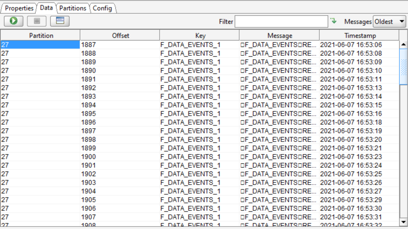Select the message timestamped 2021-06-07 16:53:19
This screenshot has width=408, height=229.
(351, 131)
